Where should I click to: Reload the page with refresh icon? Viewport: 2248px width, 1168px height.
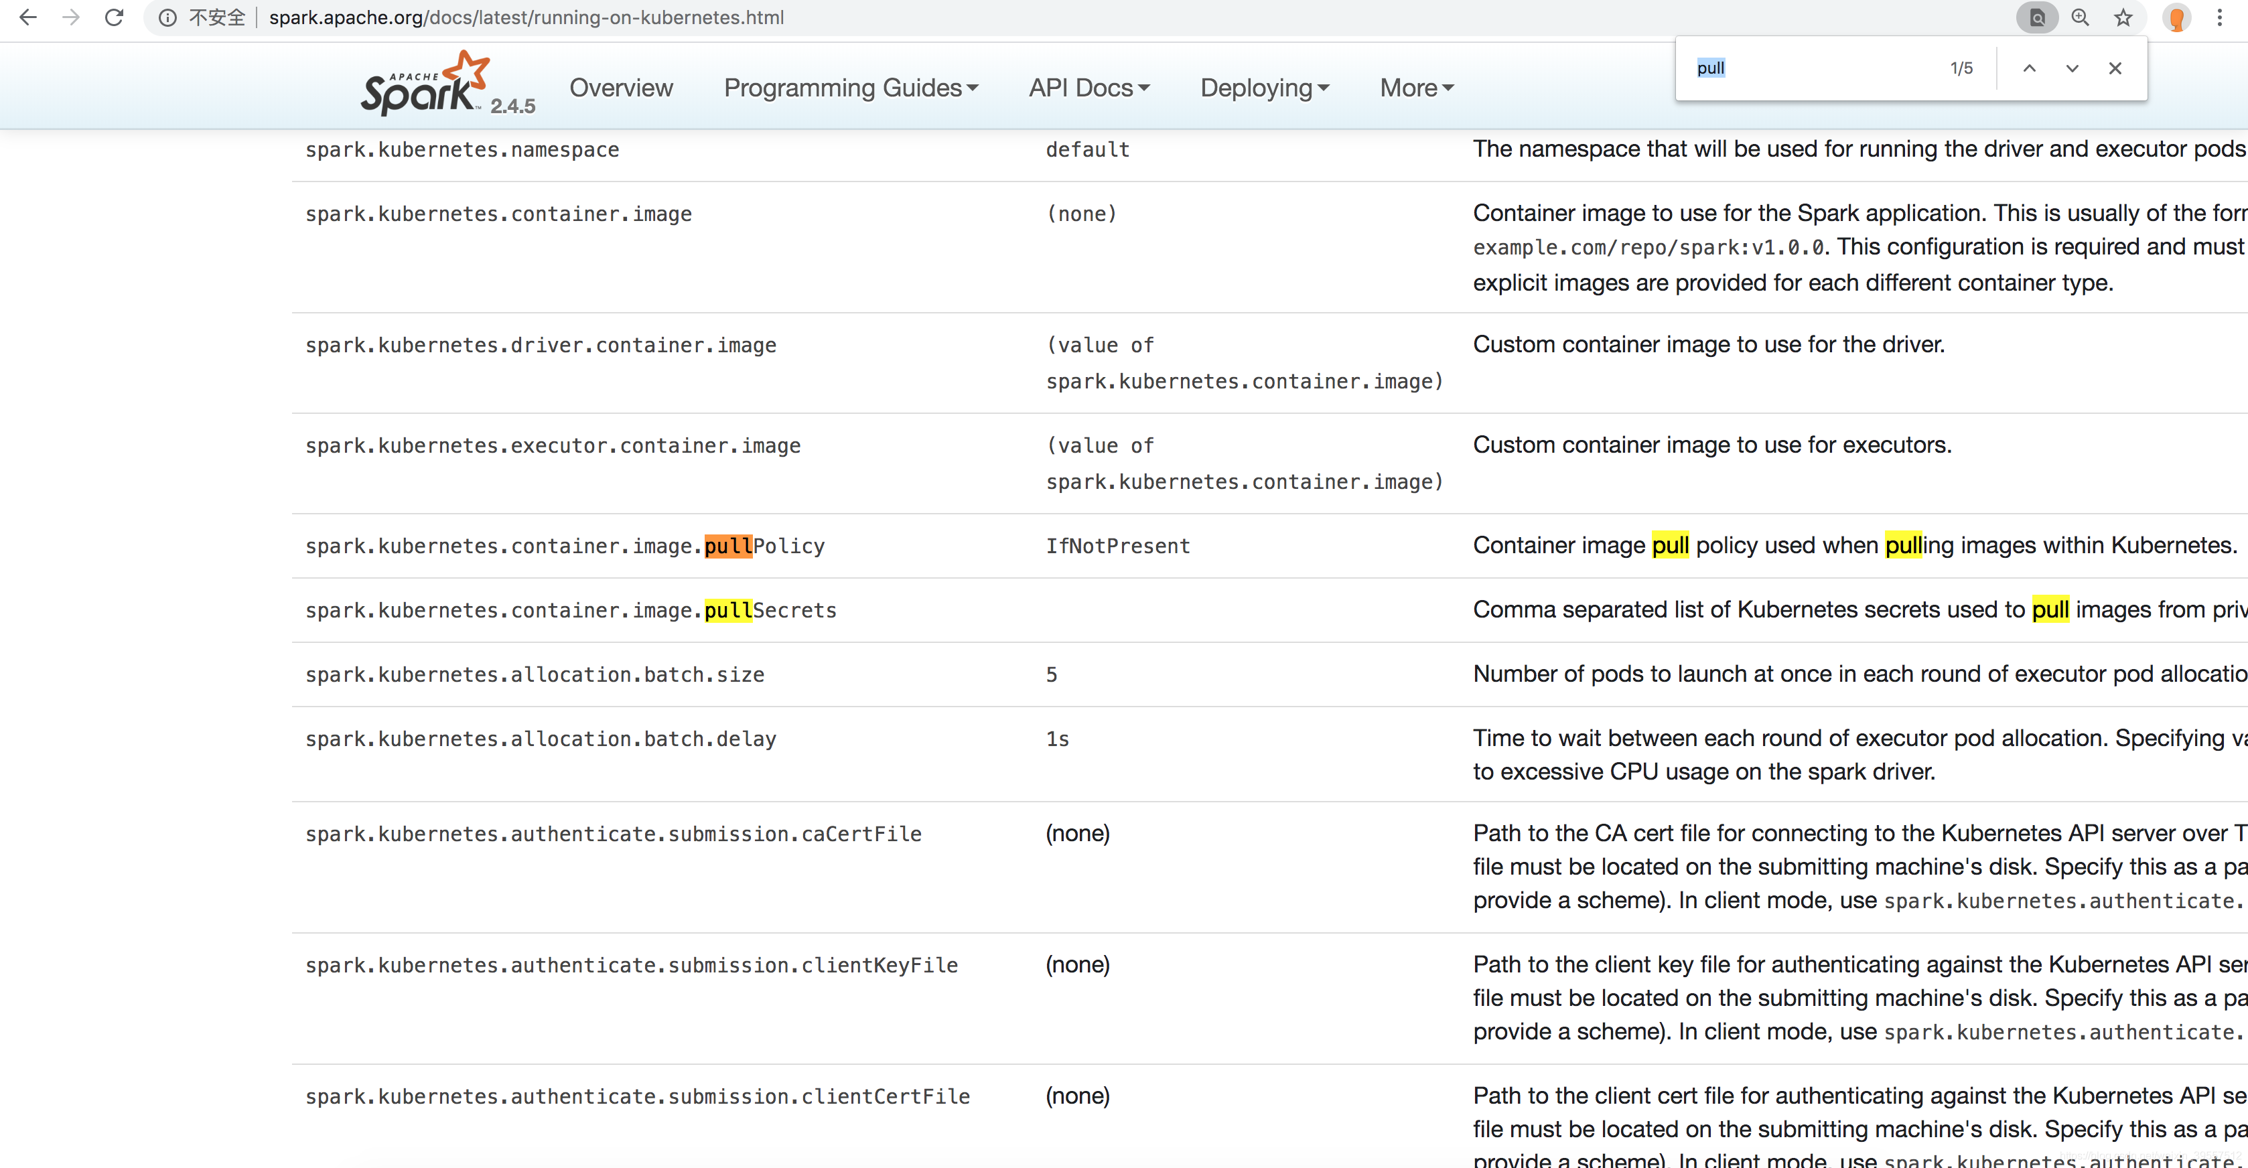[115, 17]
